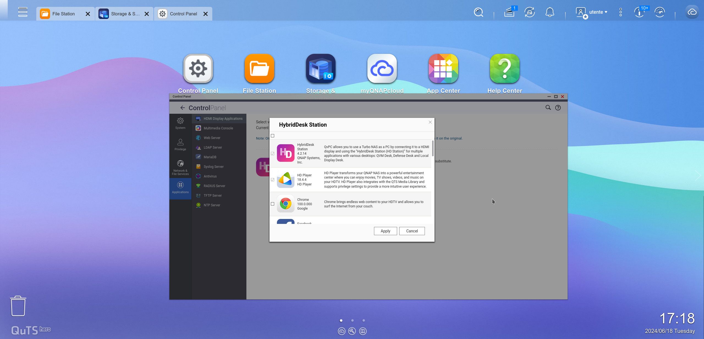Close the HybridDesk Station dialog
The image size is (704, 339).
[x=430, y=122]
